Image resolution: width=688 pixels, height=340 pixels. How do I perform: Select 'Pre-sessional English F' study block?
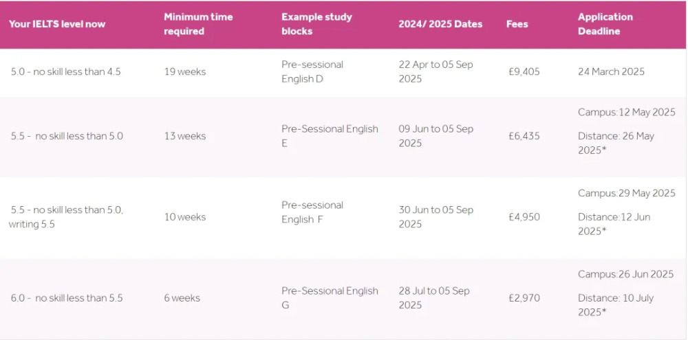pos(312,212)
